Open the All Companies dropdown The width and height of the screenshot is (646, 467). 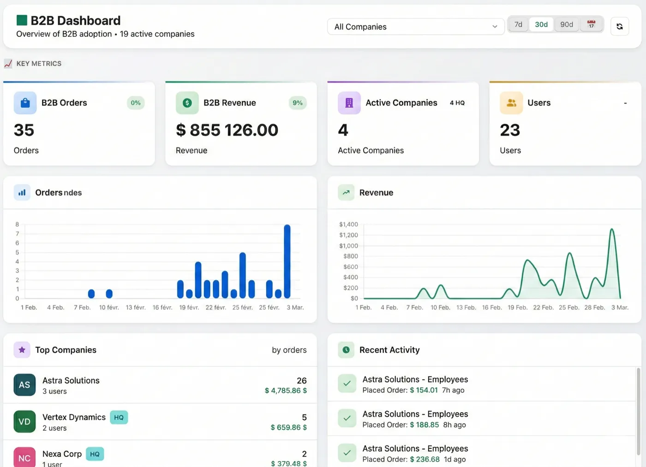pyautogui.click(x=415, y=27)
